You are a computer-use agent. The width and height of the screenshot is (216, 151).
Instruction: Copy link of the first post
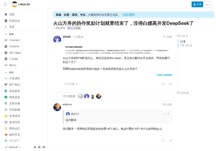pos(171,84)
